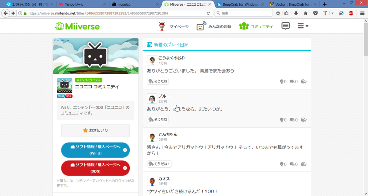Open ブルー user avatar
This screenshot has width=368, height=196.
click(x=152, y=99)
